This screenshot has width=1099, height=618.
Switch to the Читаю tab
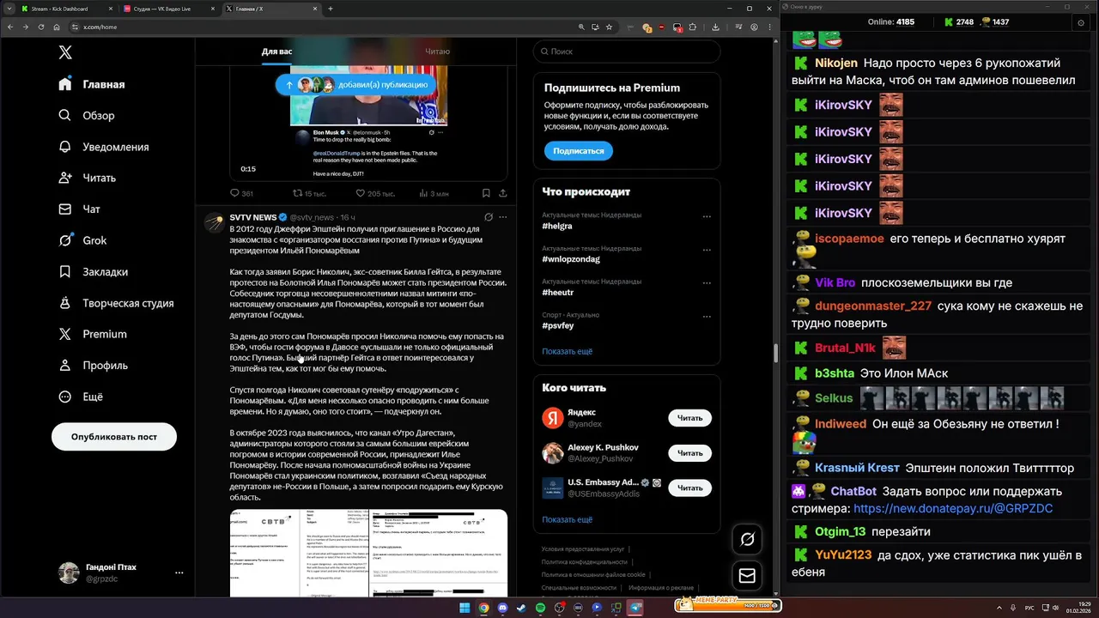(437, 51)
